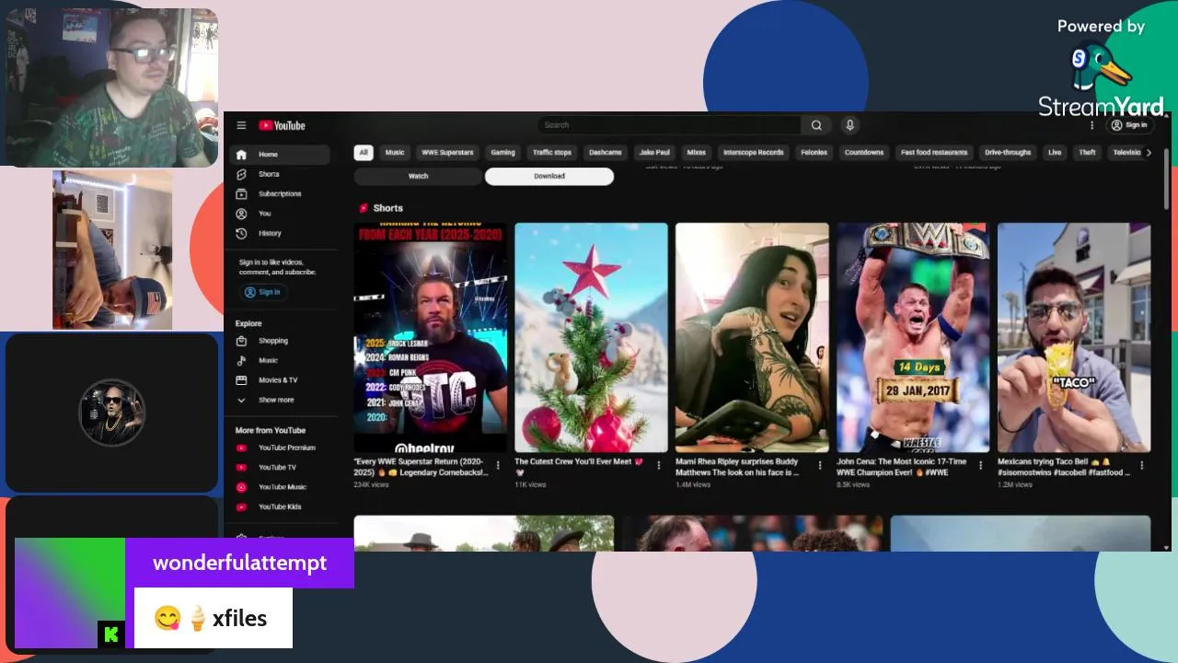This screenshot has width=1178, height=663.
Task: Select the sideways webcam feed in StreamYard
Action: tap(112, 250)
